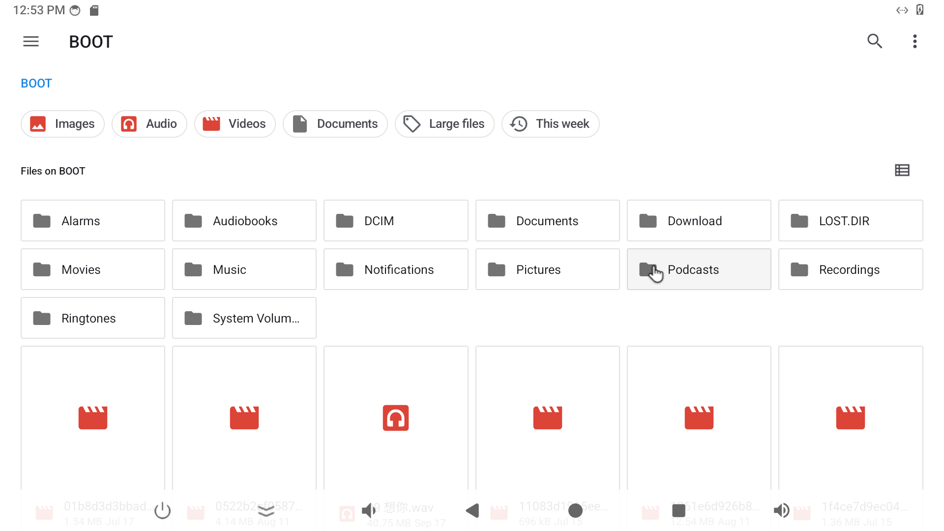
Task: Click the search magnifier icon
Action: click(874, 41)
